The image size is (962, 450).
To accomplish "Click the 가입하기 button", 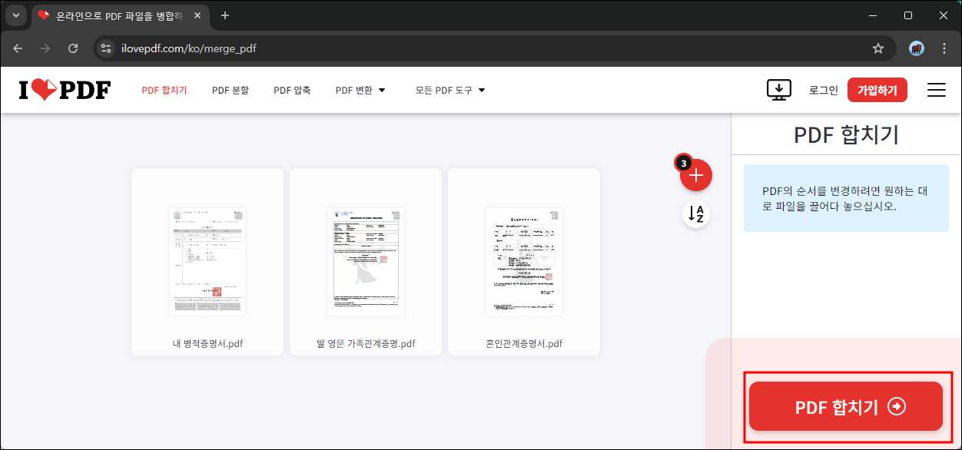I will [877, 90].
